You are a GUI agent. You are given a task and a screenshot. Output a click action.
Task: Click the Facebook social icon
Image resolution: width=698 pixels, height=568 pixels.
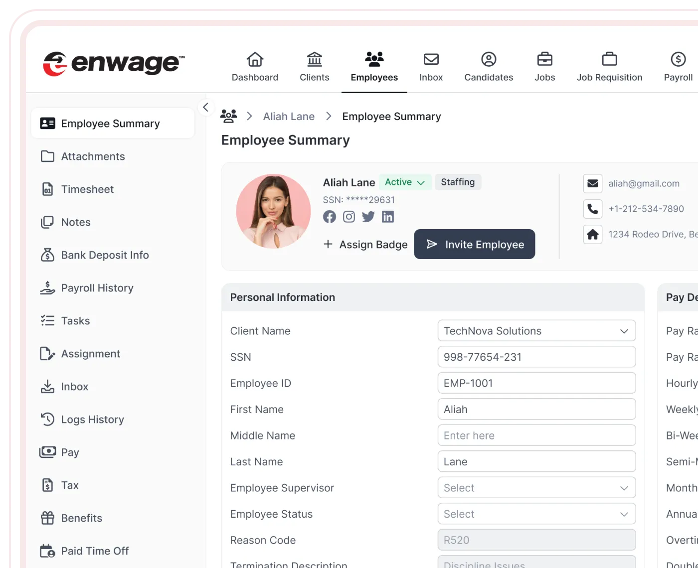point(329,217)
